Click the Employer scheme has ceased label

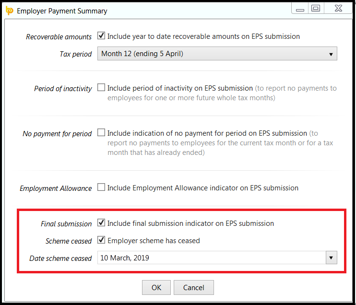pos(154,241)
